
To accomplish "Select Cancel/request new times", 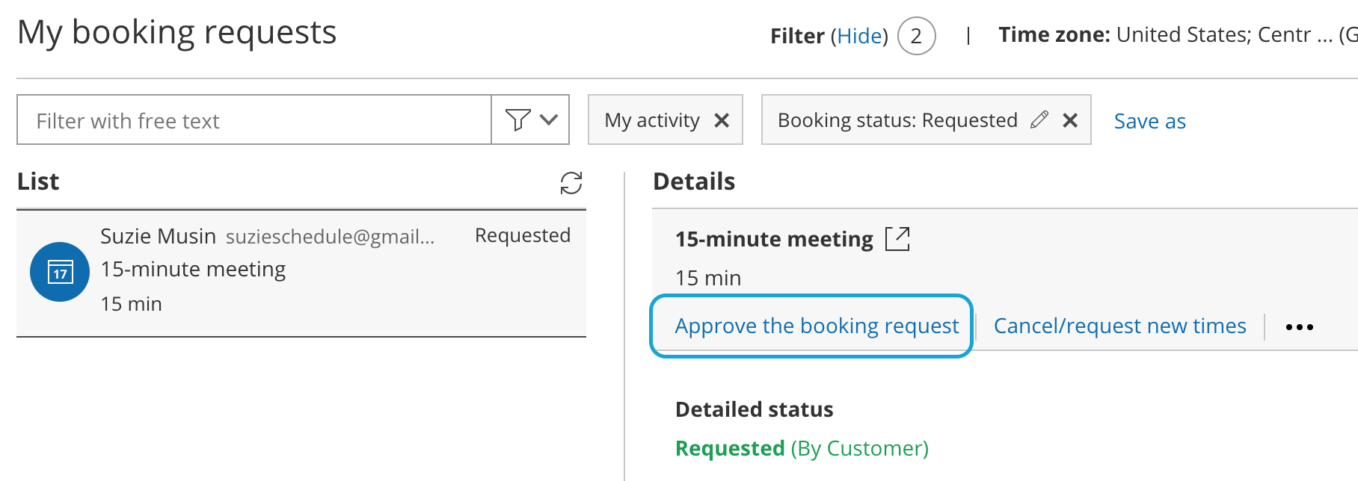I will pyautogui.click(x=1119, y=326).
